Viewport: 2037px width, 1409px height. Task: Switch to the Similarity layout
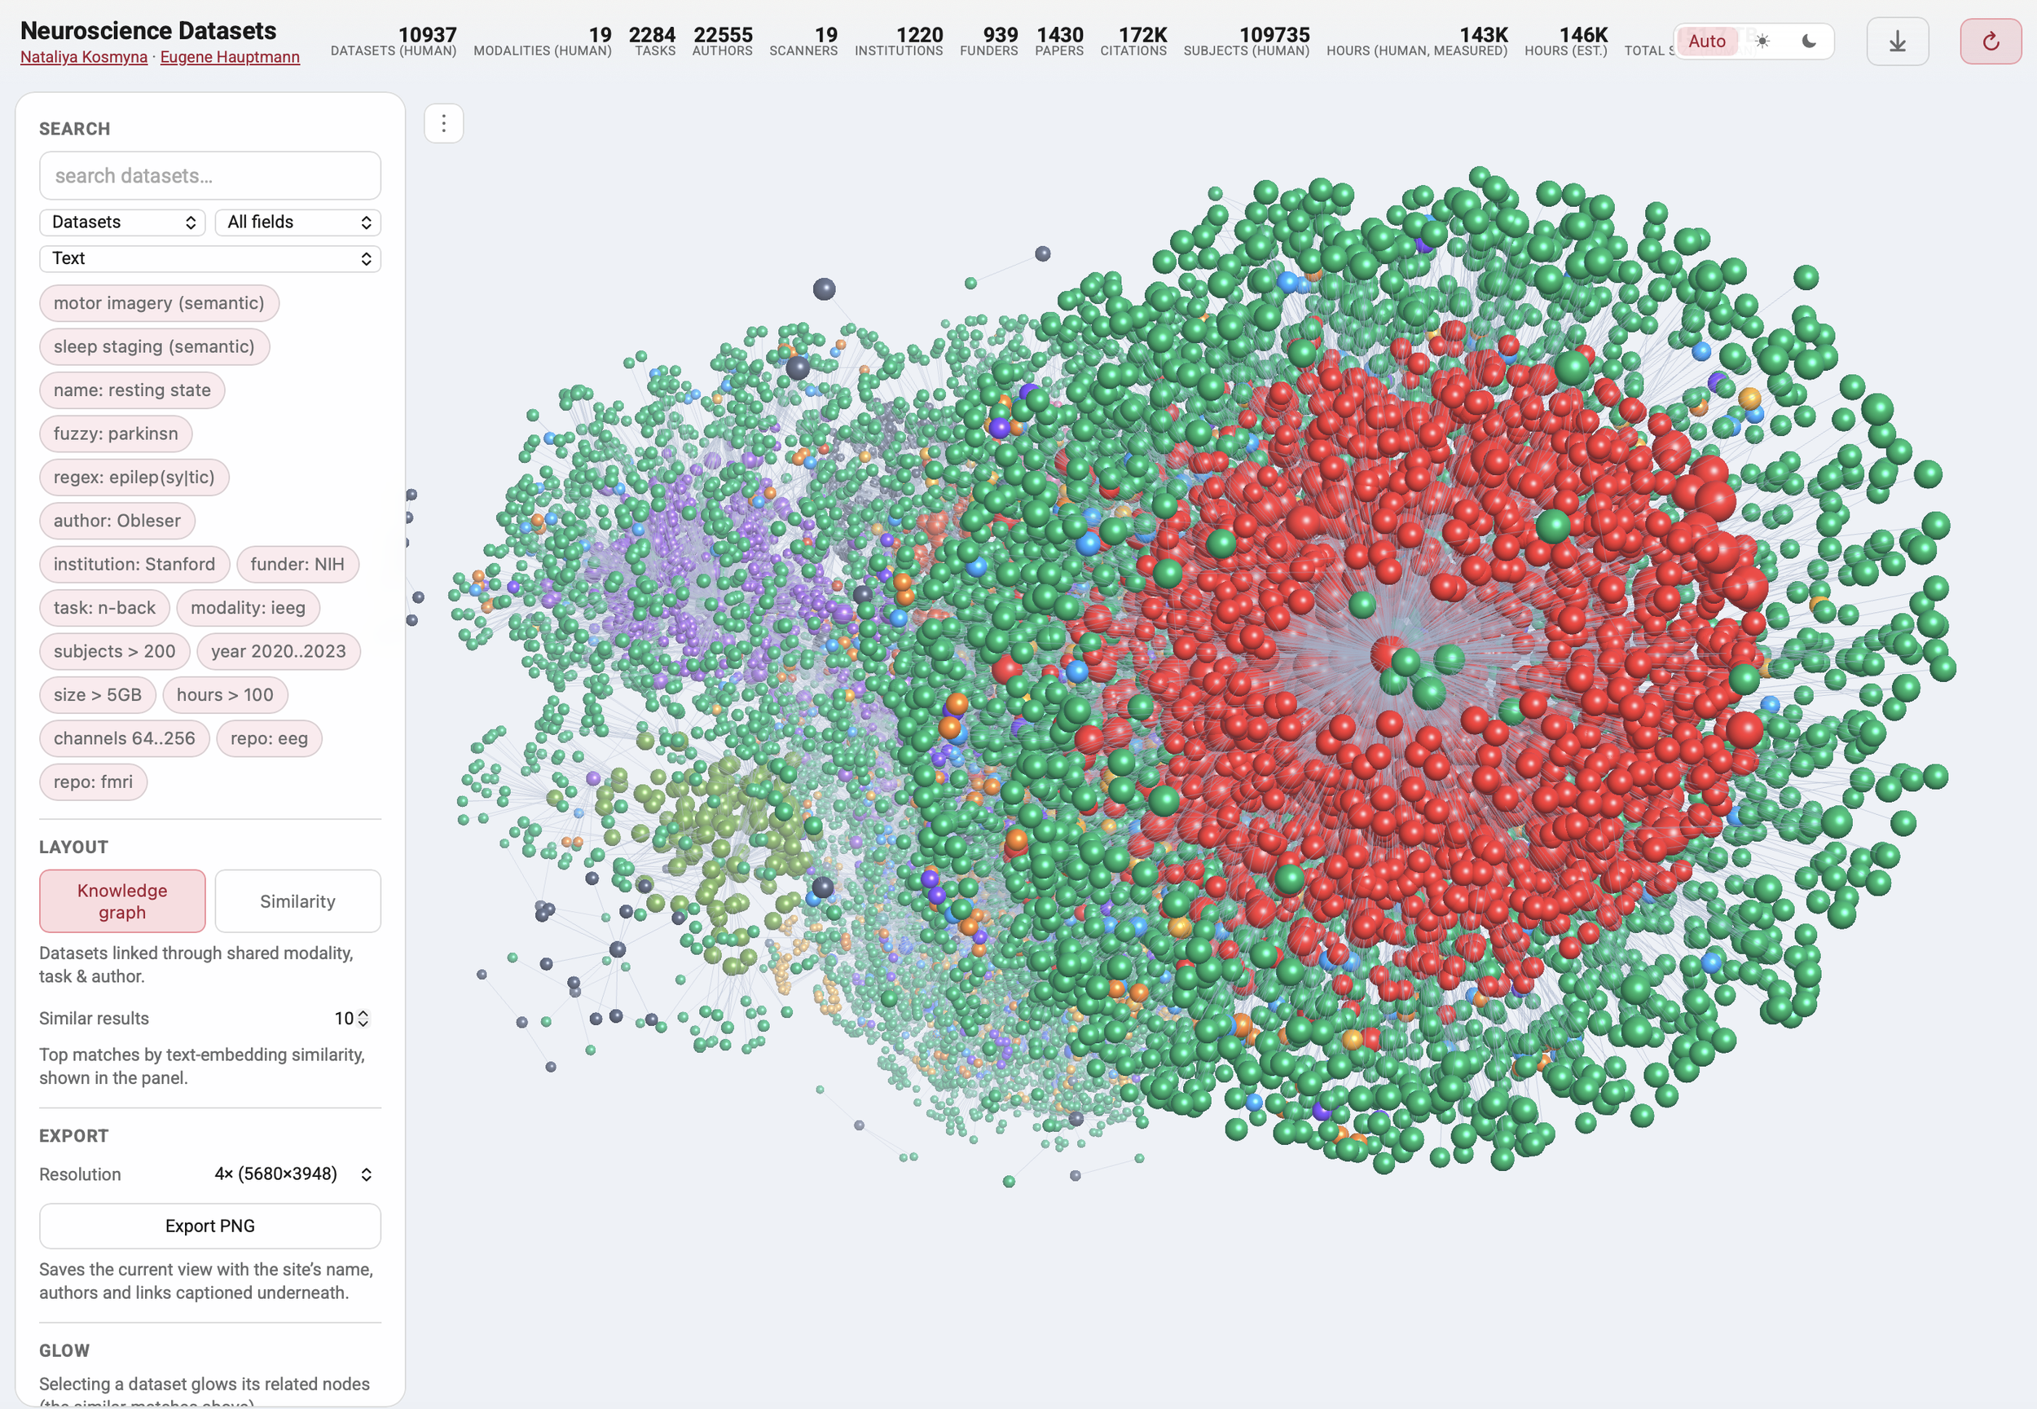click(x=298, y=901)
